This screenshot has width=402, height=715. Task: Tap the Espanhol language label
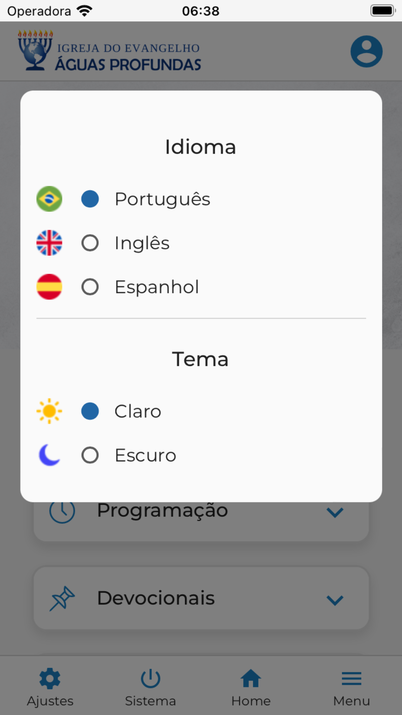[157, 287]
